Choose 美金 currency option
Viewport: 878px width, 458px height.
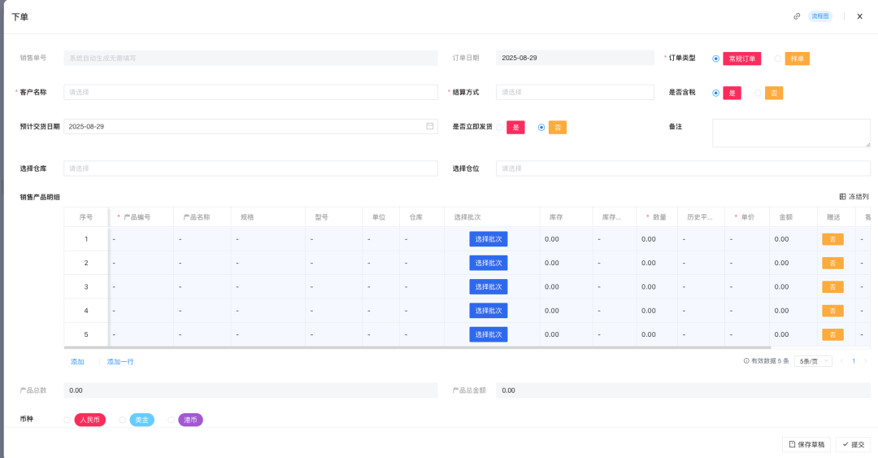(123, 420)
